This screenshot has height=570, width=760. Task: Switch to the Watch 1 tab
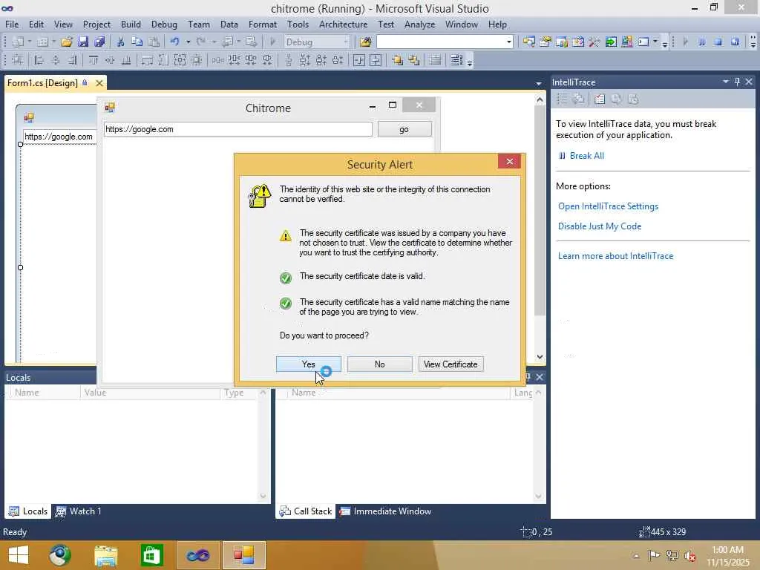(78, 511)
